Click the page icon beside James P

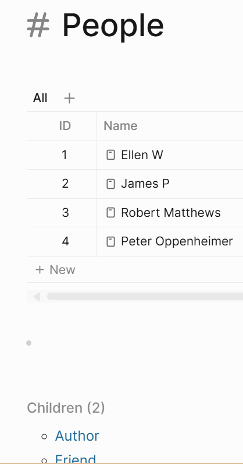110,184
